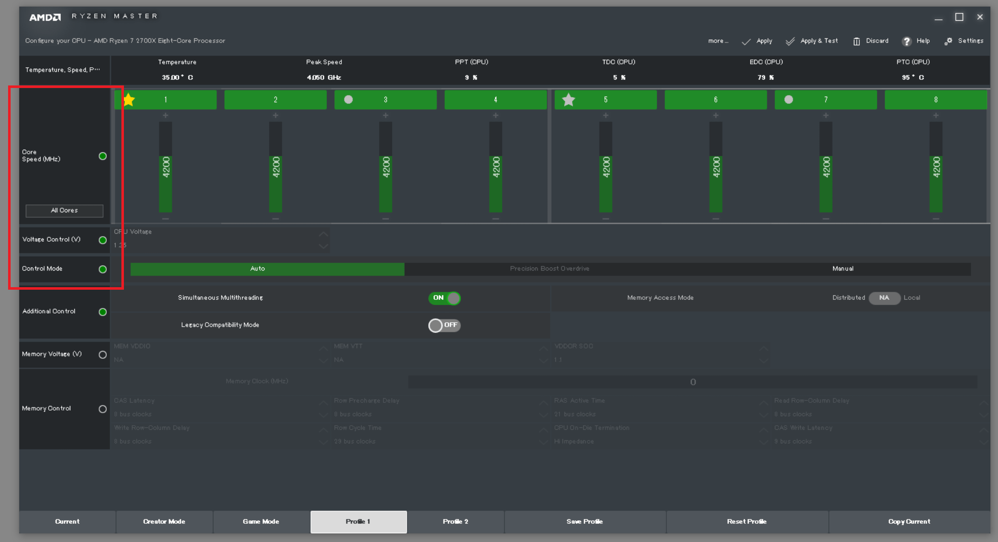Click the silver star on core 5
Viewport: 998px width, 542px height.
(569, 100)
